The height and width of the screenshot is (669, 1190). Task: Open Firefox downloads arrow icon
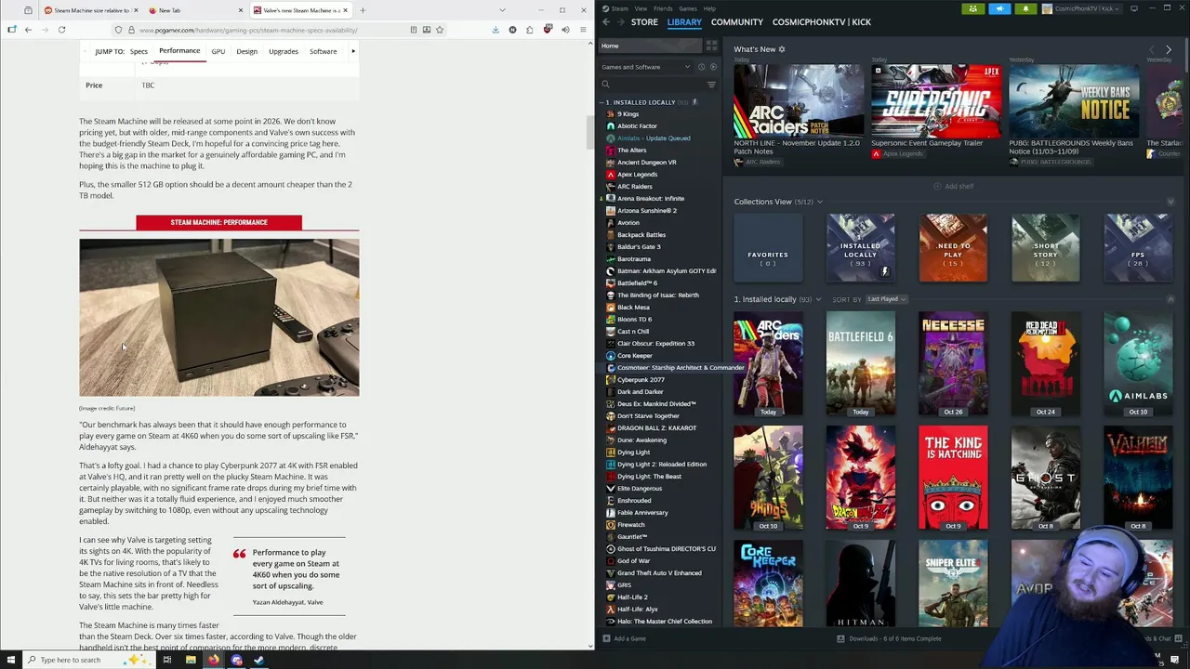(496, 30)
